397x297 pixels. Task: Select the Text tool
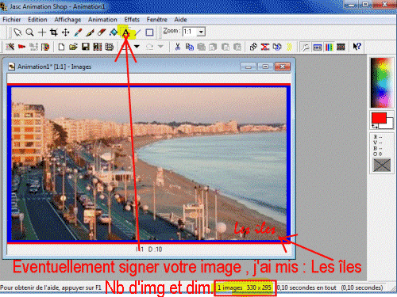[x=126, y=32]
